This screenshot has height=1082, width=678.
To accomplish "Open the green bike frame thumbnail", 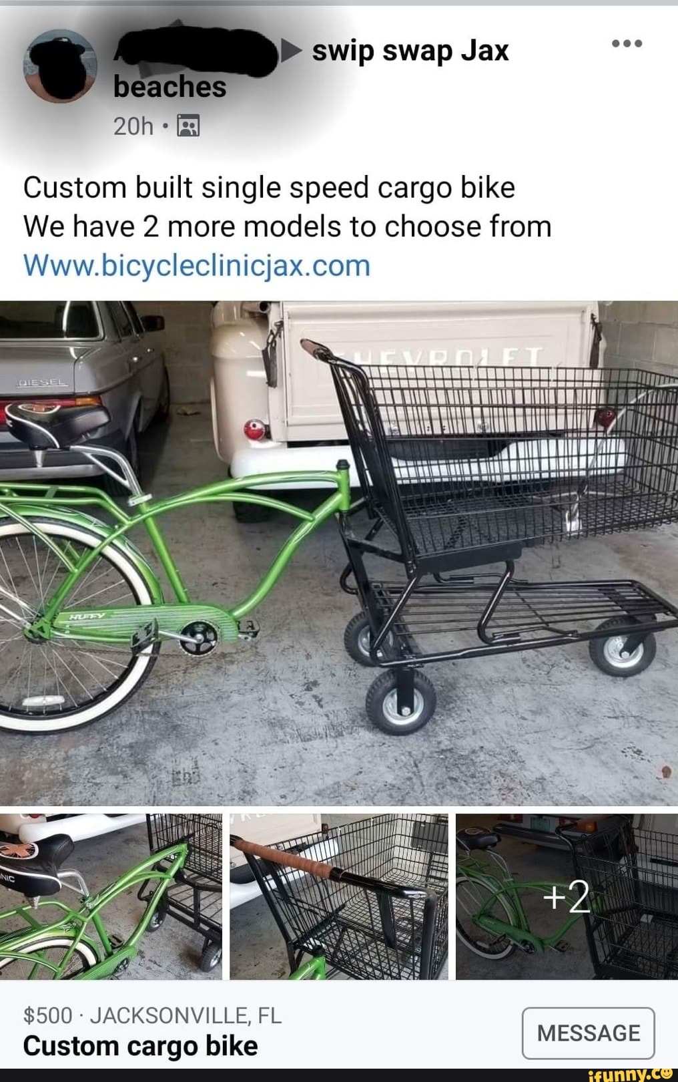I will click(x=111, y=896).
